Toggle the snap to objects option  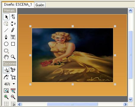[x=13, y=70]
